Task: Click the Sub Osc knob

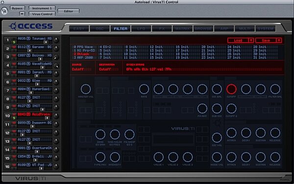Action: point(217,108)
